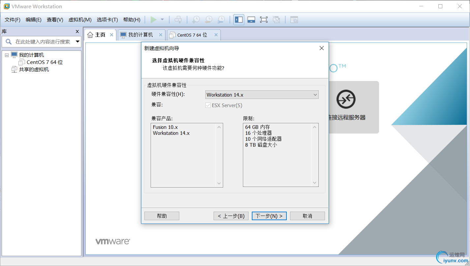Click the 我的计算机 monitor icon in tree
The image size is (470, 266).
[x=14, y=55]
